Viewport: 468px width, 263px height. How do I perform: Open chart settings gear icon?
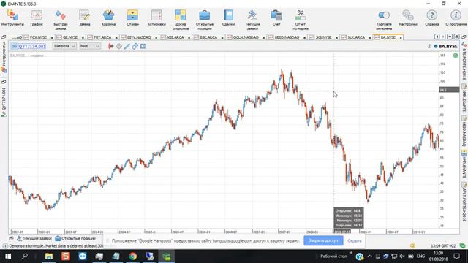point(119,46)
